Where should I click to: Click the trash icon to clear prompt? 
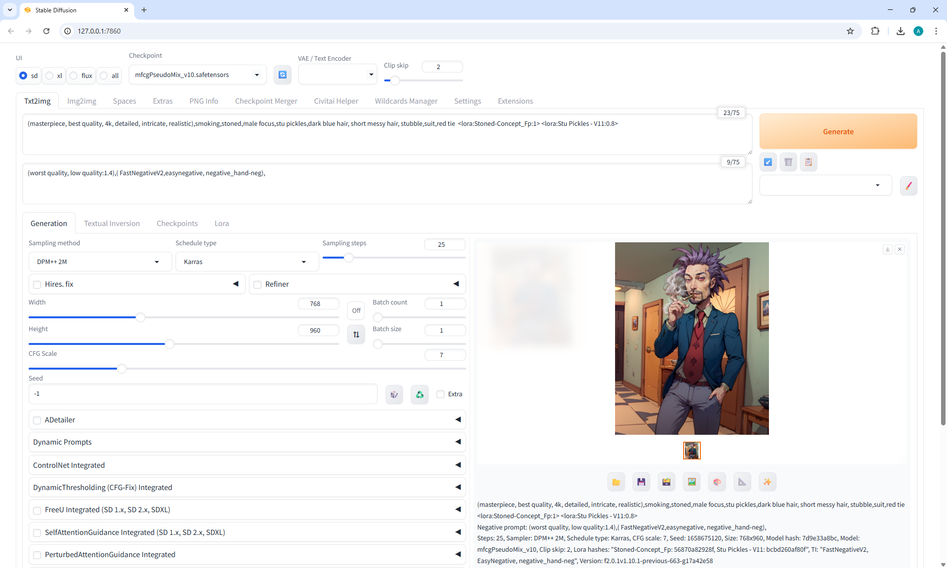click(x=788, y=162)
